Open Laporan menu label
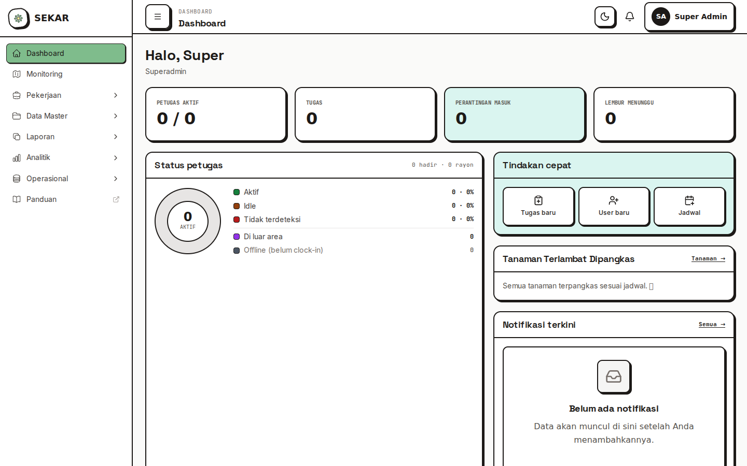Viewport: 747px width, 466px height. click(x=40, y=137)
